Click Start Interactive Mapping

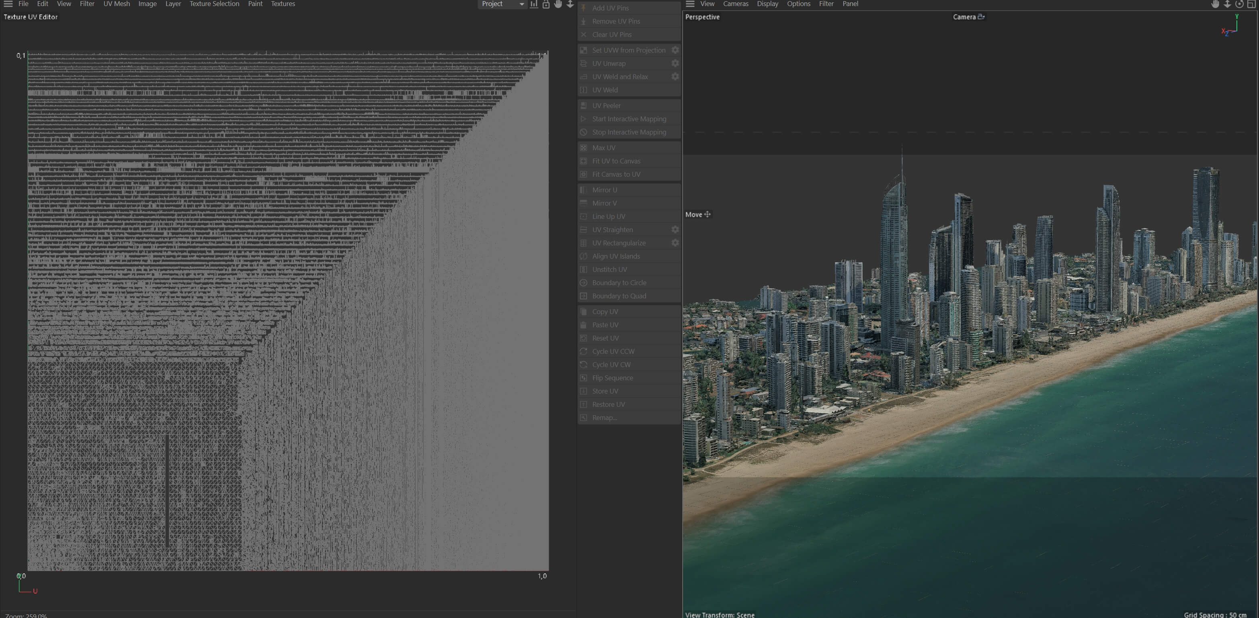[629, 118]
